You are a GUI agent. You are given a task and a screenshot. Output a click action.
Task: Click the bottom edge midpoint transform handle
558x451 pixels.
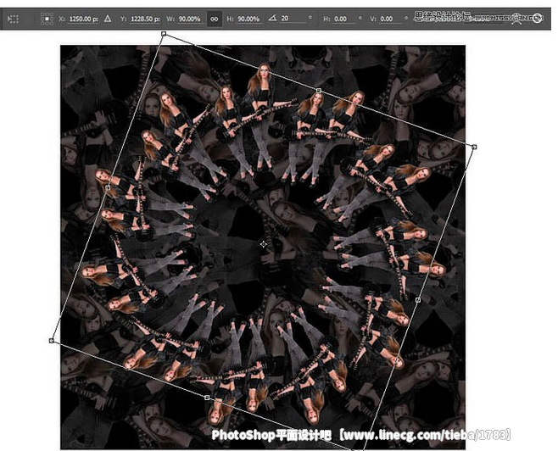coord(207,398)
